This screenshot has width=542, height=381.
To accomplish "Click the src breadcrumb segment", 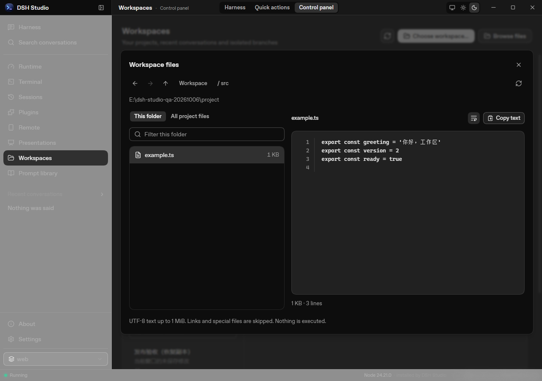I will point(223,83).
